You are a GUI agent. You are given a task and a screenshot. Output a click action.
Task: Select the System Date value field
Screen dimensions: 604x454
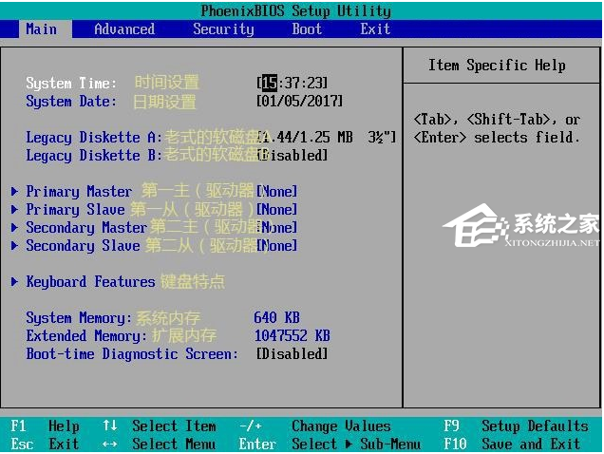tap(300, 101)
